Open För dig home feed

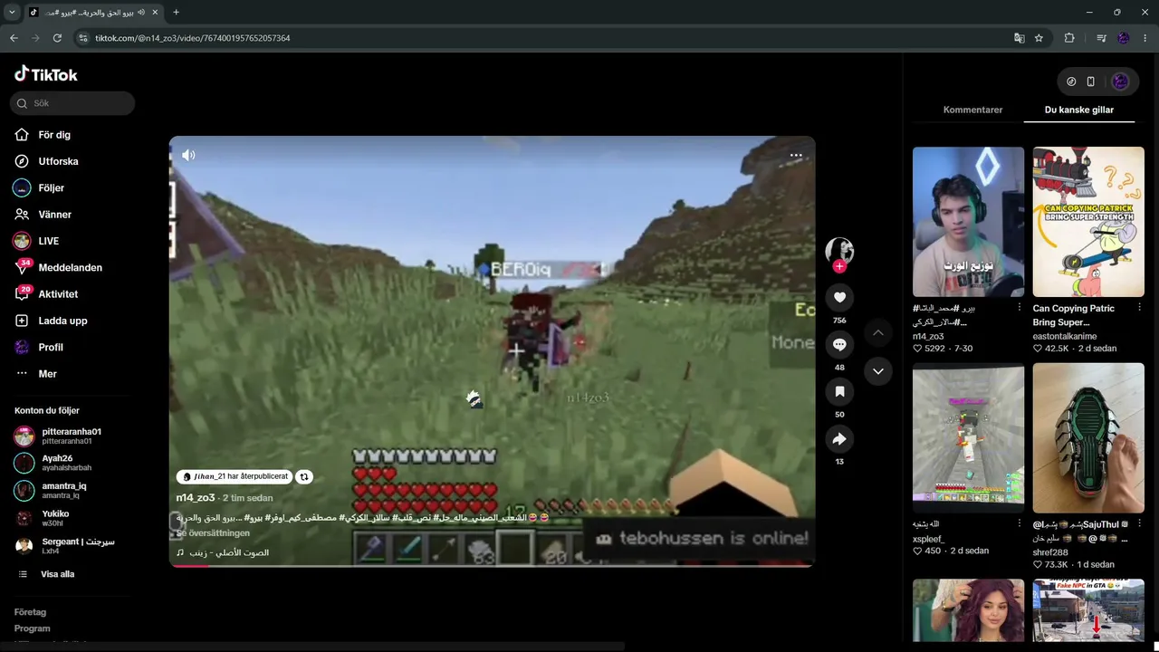click(43, 135)
